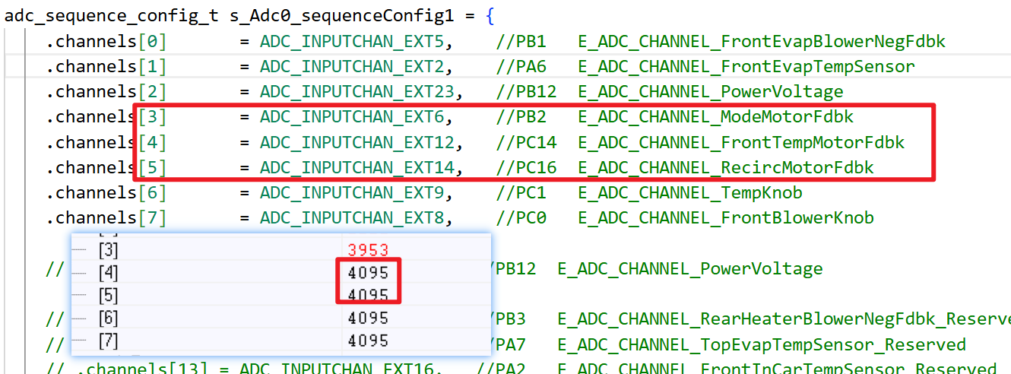The image size is (1011, 374).
Task: Select array row [6] in watch window
Action: coord(280,318)
